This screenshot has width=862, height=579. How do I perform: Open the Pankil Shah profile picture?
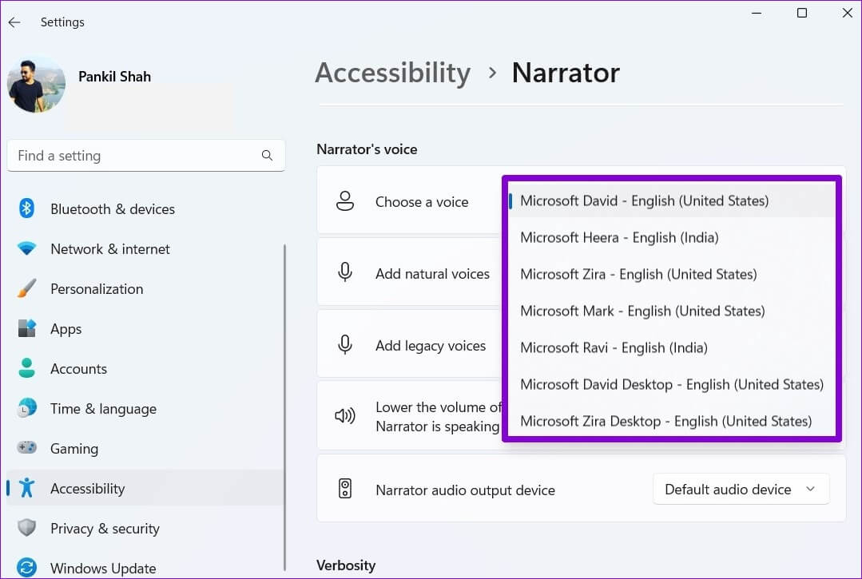(36, 84)
